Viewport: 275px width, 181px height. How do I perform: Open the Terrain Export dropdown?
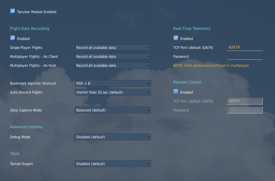pos(113,164)
